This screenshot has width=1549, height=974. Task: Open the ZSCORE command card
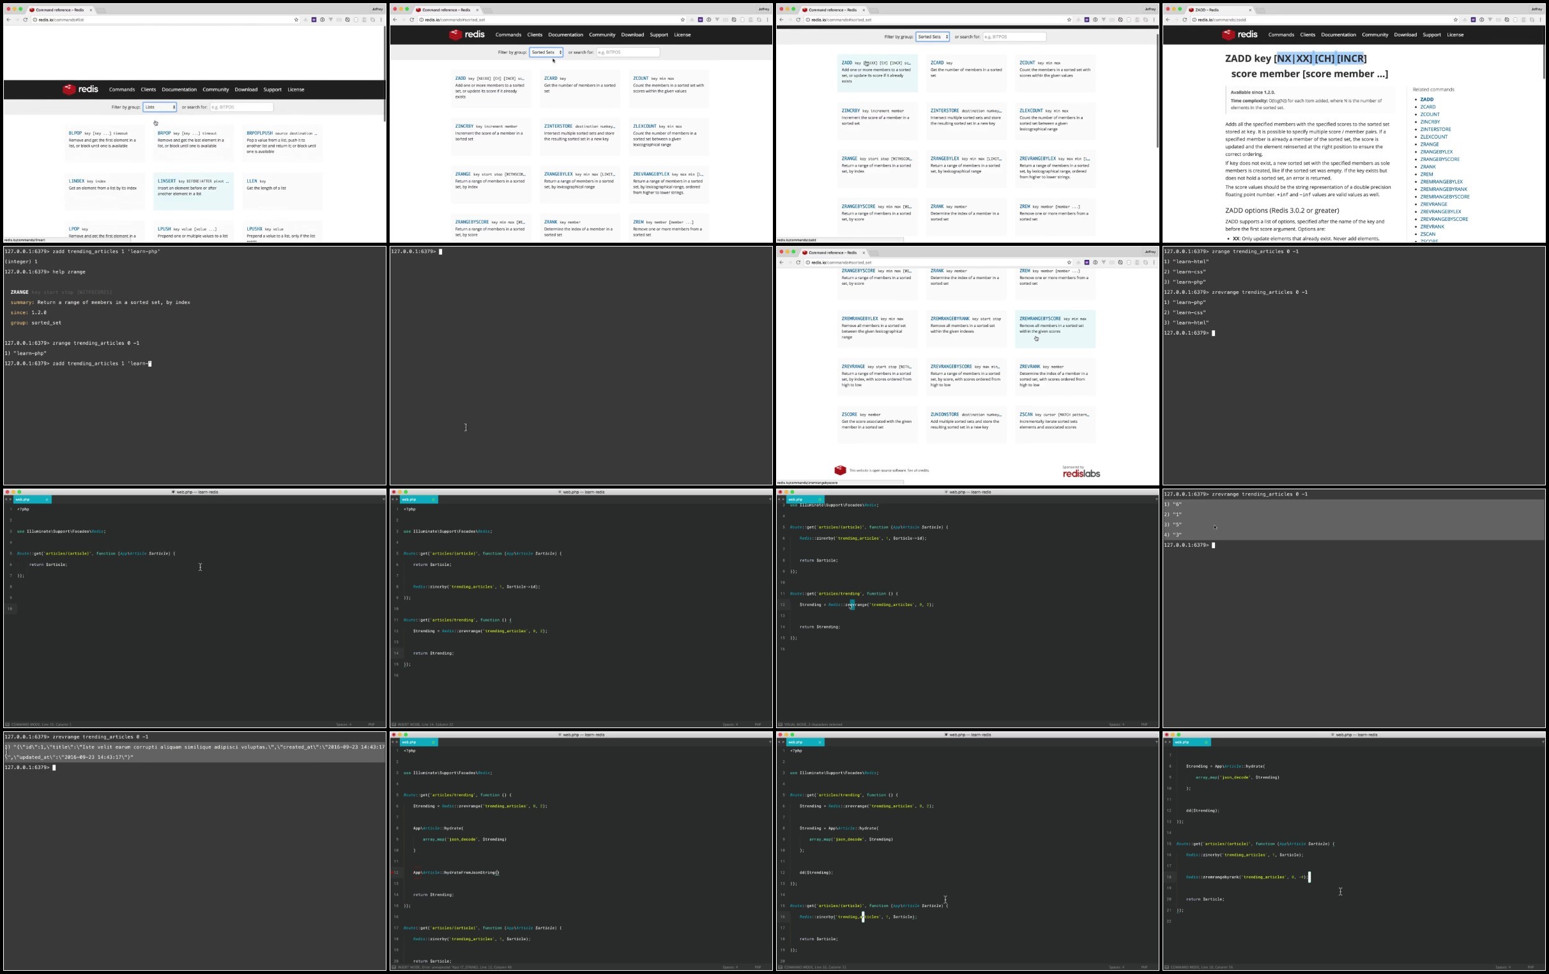click(878, 425)
